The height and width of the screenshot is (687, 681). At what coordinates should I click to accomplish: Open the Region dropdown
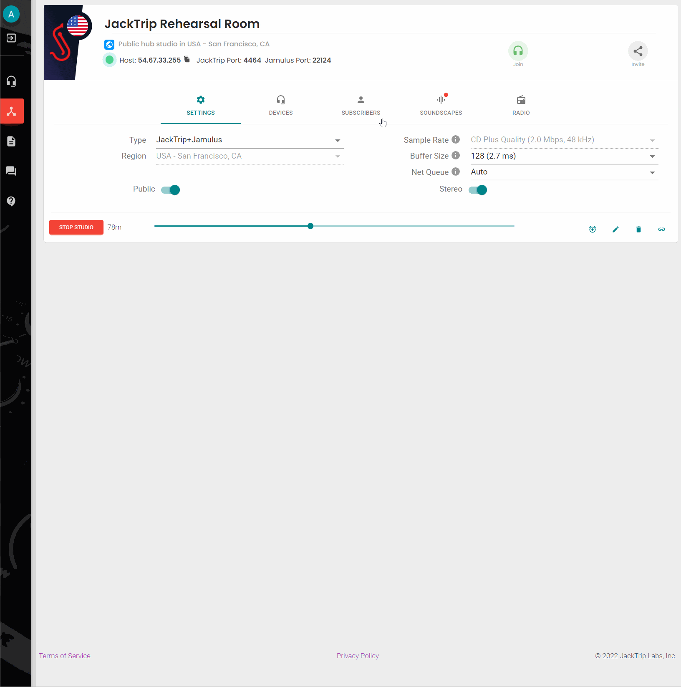pyautogui.click(x=250, y=156)
